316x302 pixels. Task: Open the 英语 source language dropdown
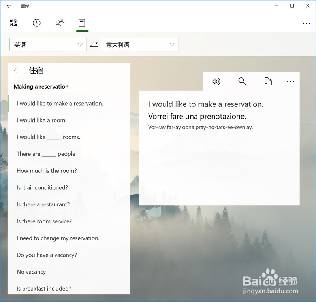48,45
